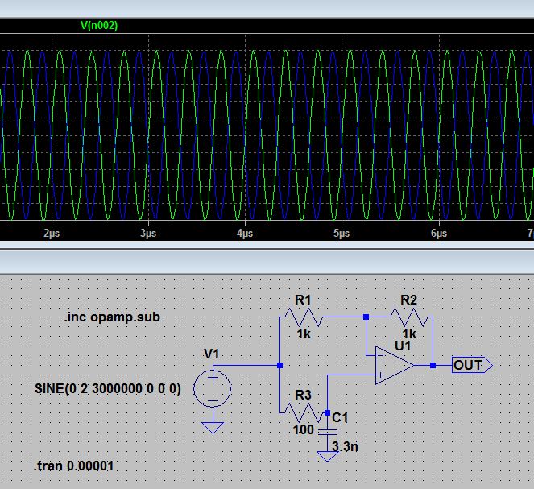
Task: Click the C1 reference designator
Action: coord(340,417)
